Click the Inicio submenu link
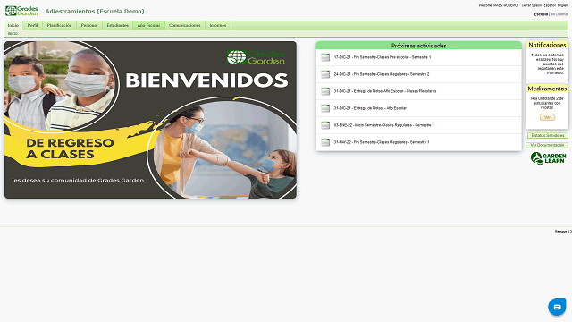This screenshot has height=322, width=572. pos(13,34)
